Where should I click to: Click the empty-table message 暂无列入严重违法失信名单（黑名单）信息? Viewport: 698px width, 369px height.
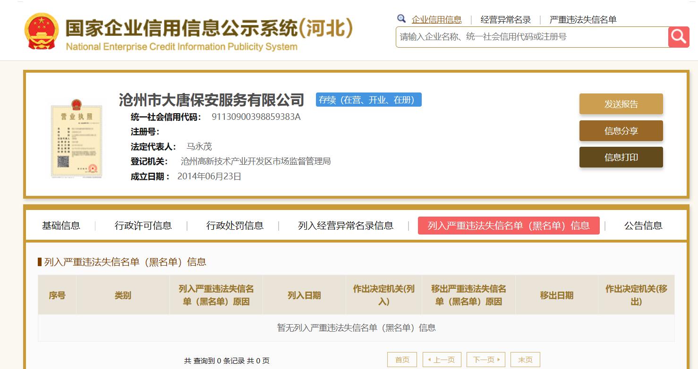(356, 327)
